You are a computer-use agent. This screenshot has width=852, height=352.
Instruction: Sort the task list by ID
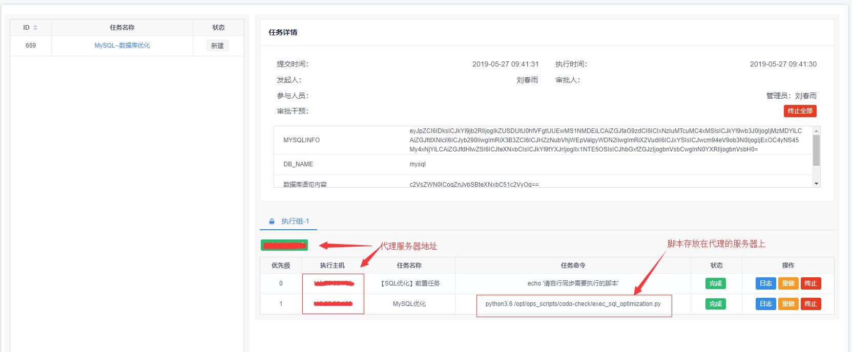pyautogui.click(x=35, y=28)
